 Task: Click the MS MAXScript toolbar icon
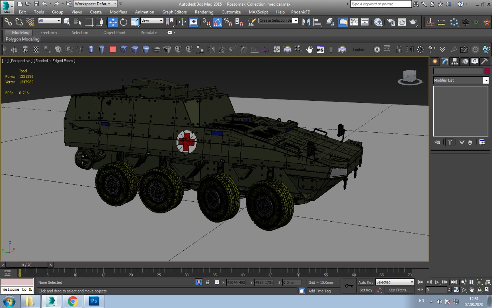(320, 50)
